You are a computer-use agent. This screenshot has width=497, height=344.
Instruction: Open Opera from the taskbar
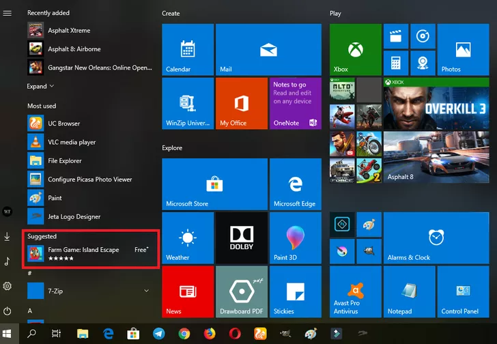tap(235, 334)
